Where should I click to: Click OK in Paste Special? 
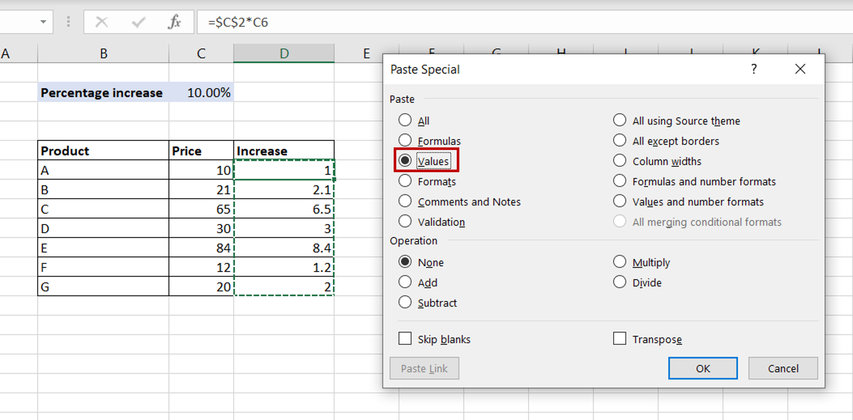point(703,368)
